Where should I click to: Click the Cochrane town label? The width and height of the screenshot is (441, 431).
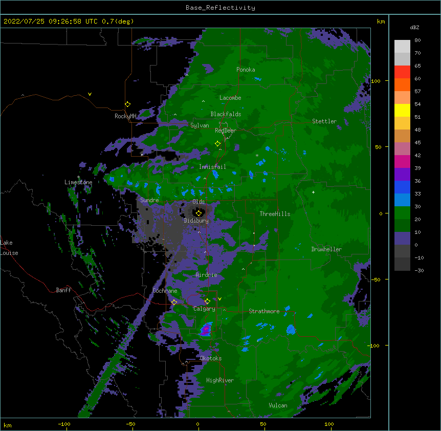coord(165,291)
